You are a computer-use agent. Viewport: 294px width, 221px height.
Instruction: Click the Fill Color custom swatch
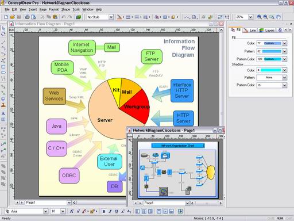click(273, 43)
